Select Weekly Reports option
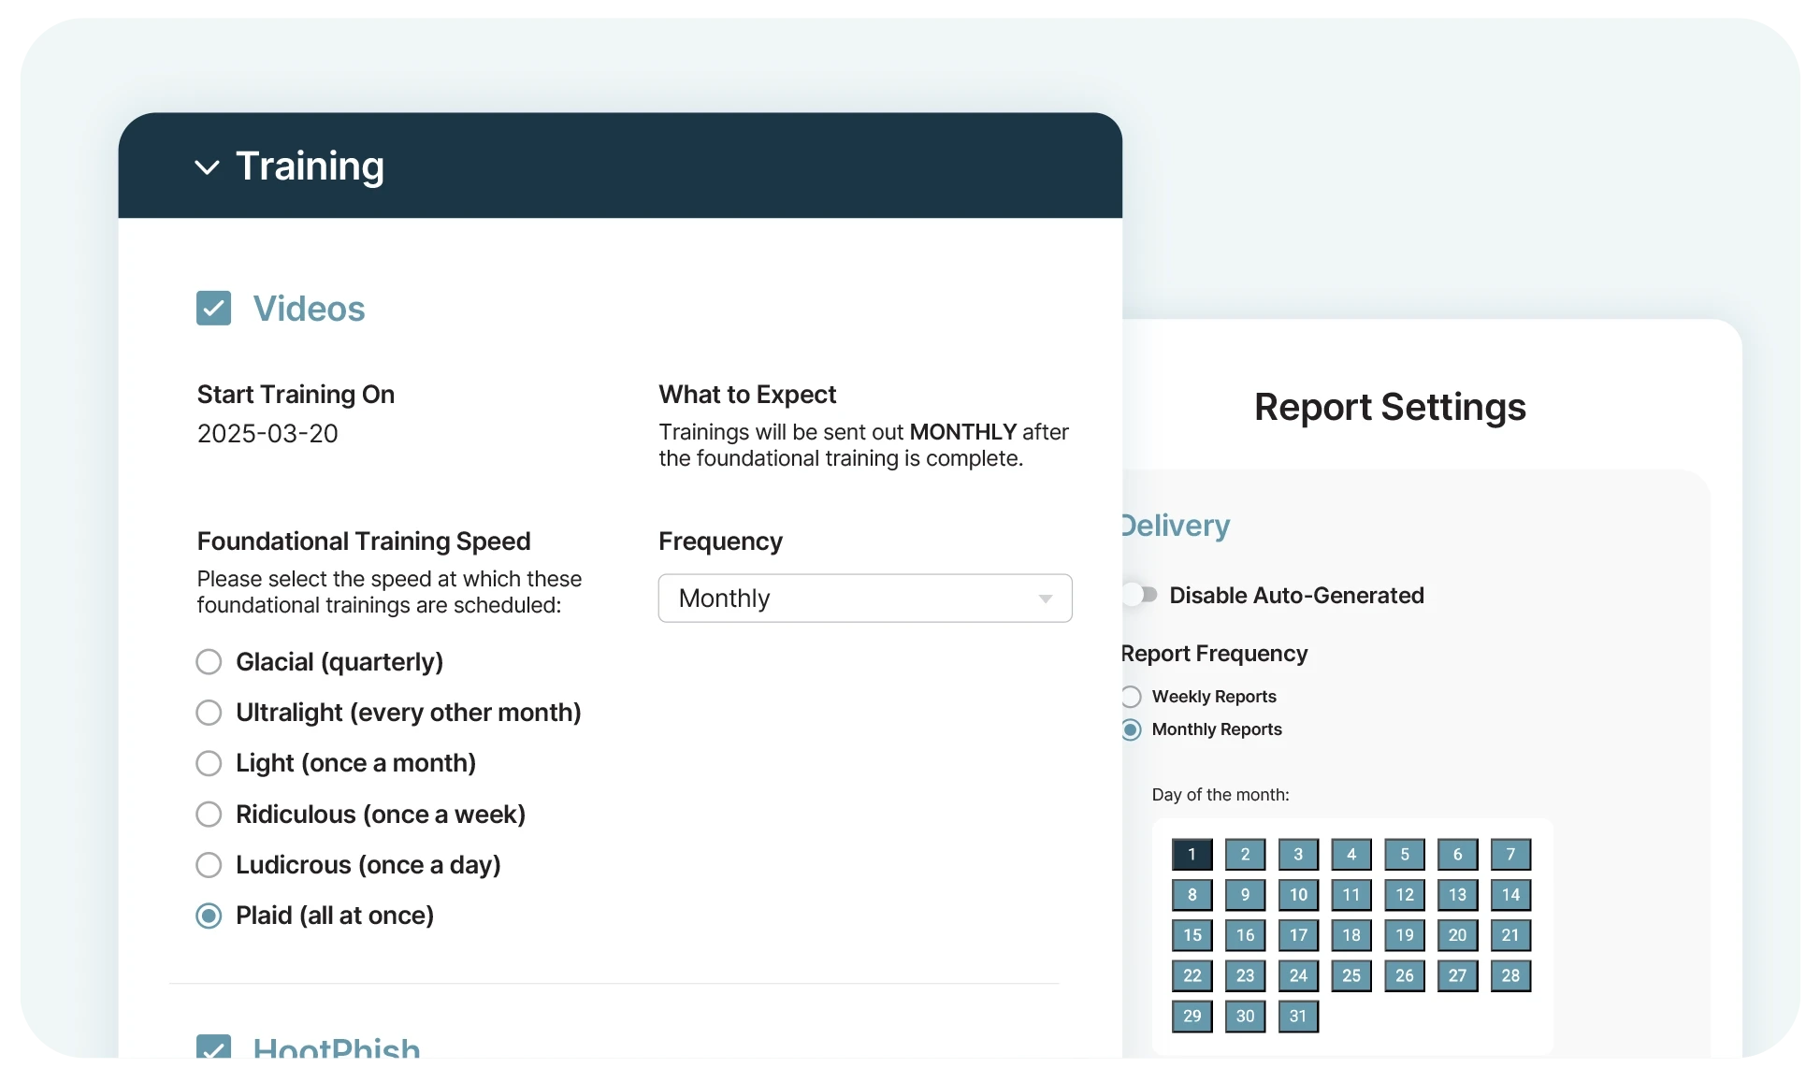Image resolution: width=1820 pixels, height=1082 pixels. point(1132,697)
